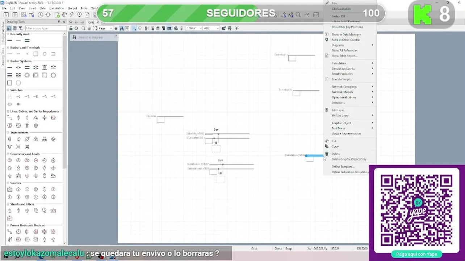The width and height of the screenshot is (465, 261).
Task: Open the Output Window toolbar icon
Action: point(6,15)
